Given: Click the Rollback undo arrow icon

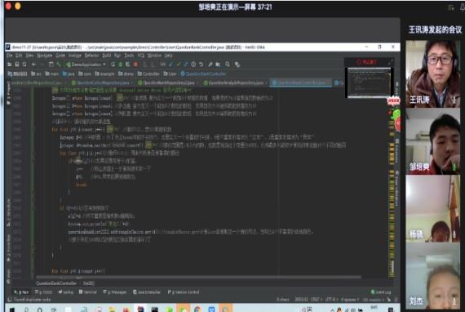Looking at the screenshot, I should 201,65.
